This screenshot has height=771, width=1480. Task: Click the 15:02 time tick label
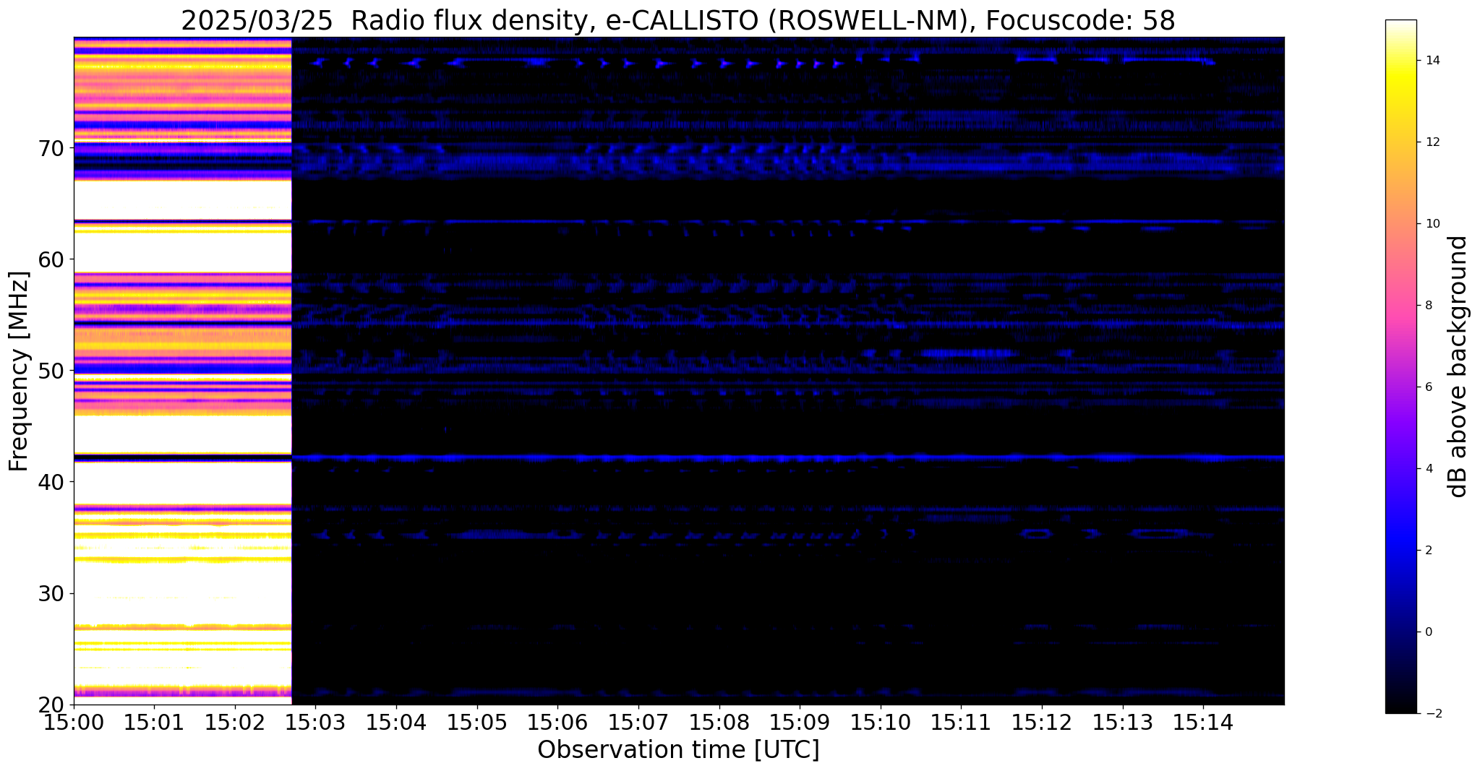[235, 721]
